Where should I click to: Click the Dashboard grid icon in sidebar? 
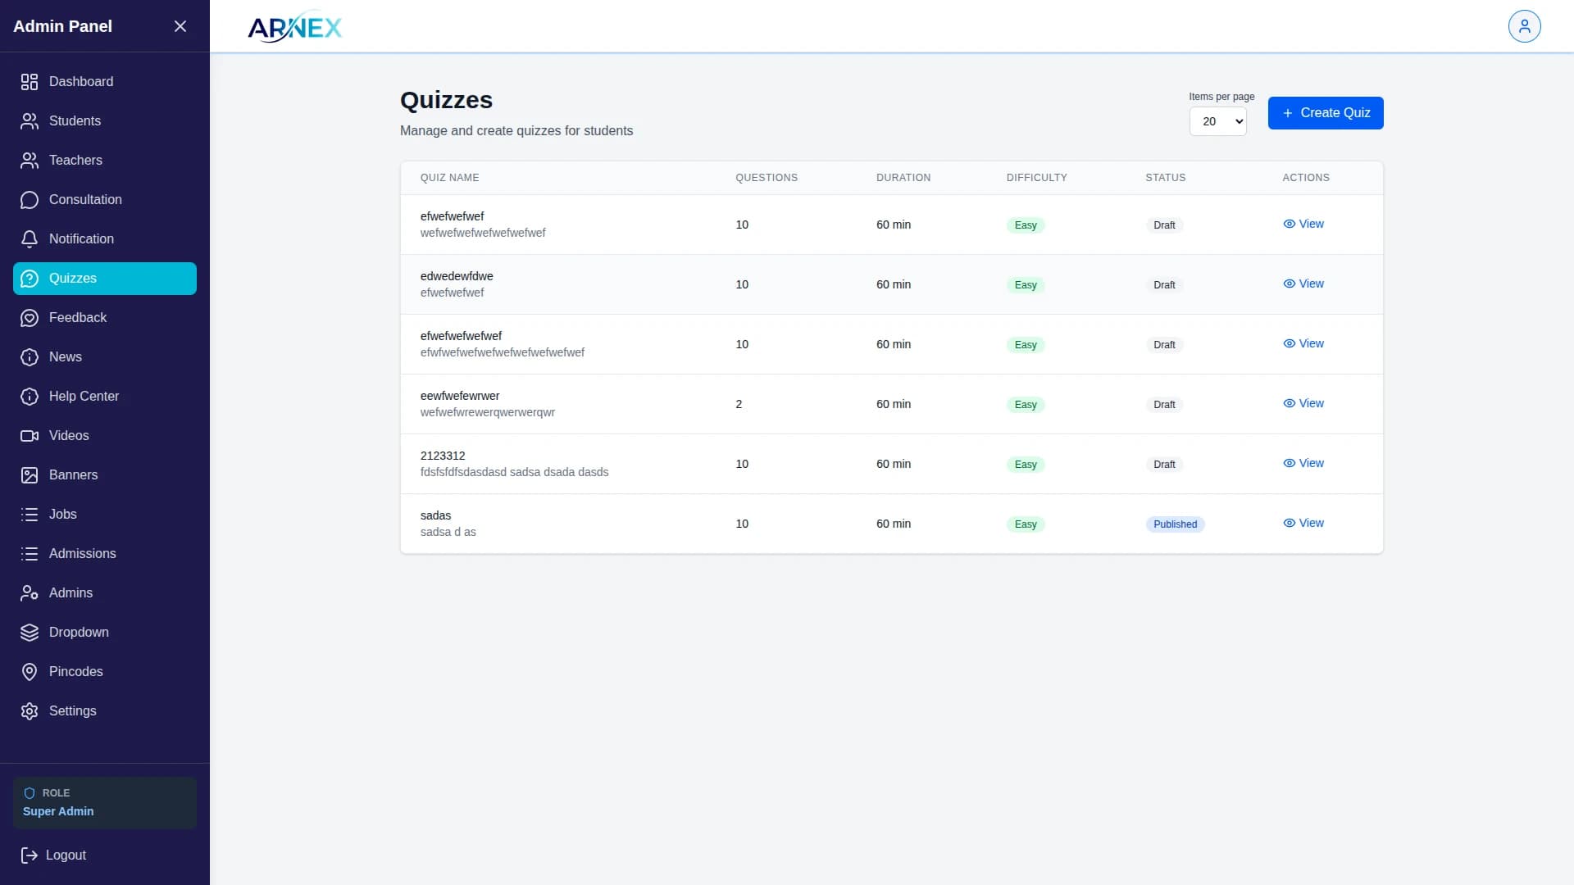pyautogui.click(x=30, y=82)
